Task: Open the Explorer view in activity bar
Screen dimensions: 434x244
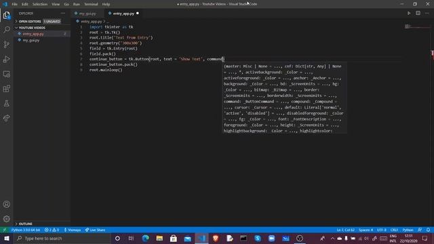Action: click(x=6, y=15)
